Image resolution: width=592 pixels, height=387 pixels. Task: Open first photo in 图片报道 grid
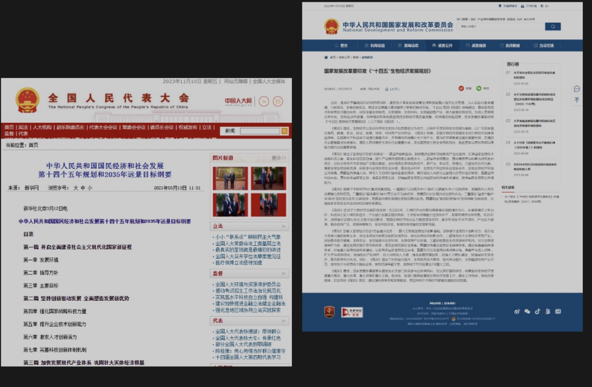coord(230,178)
